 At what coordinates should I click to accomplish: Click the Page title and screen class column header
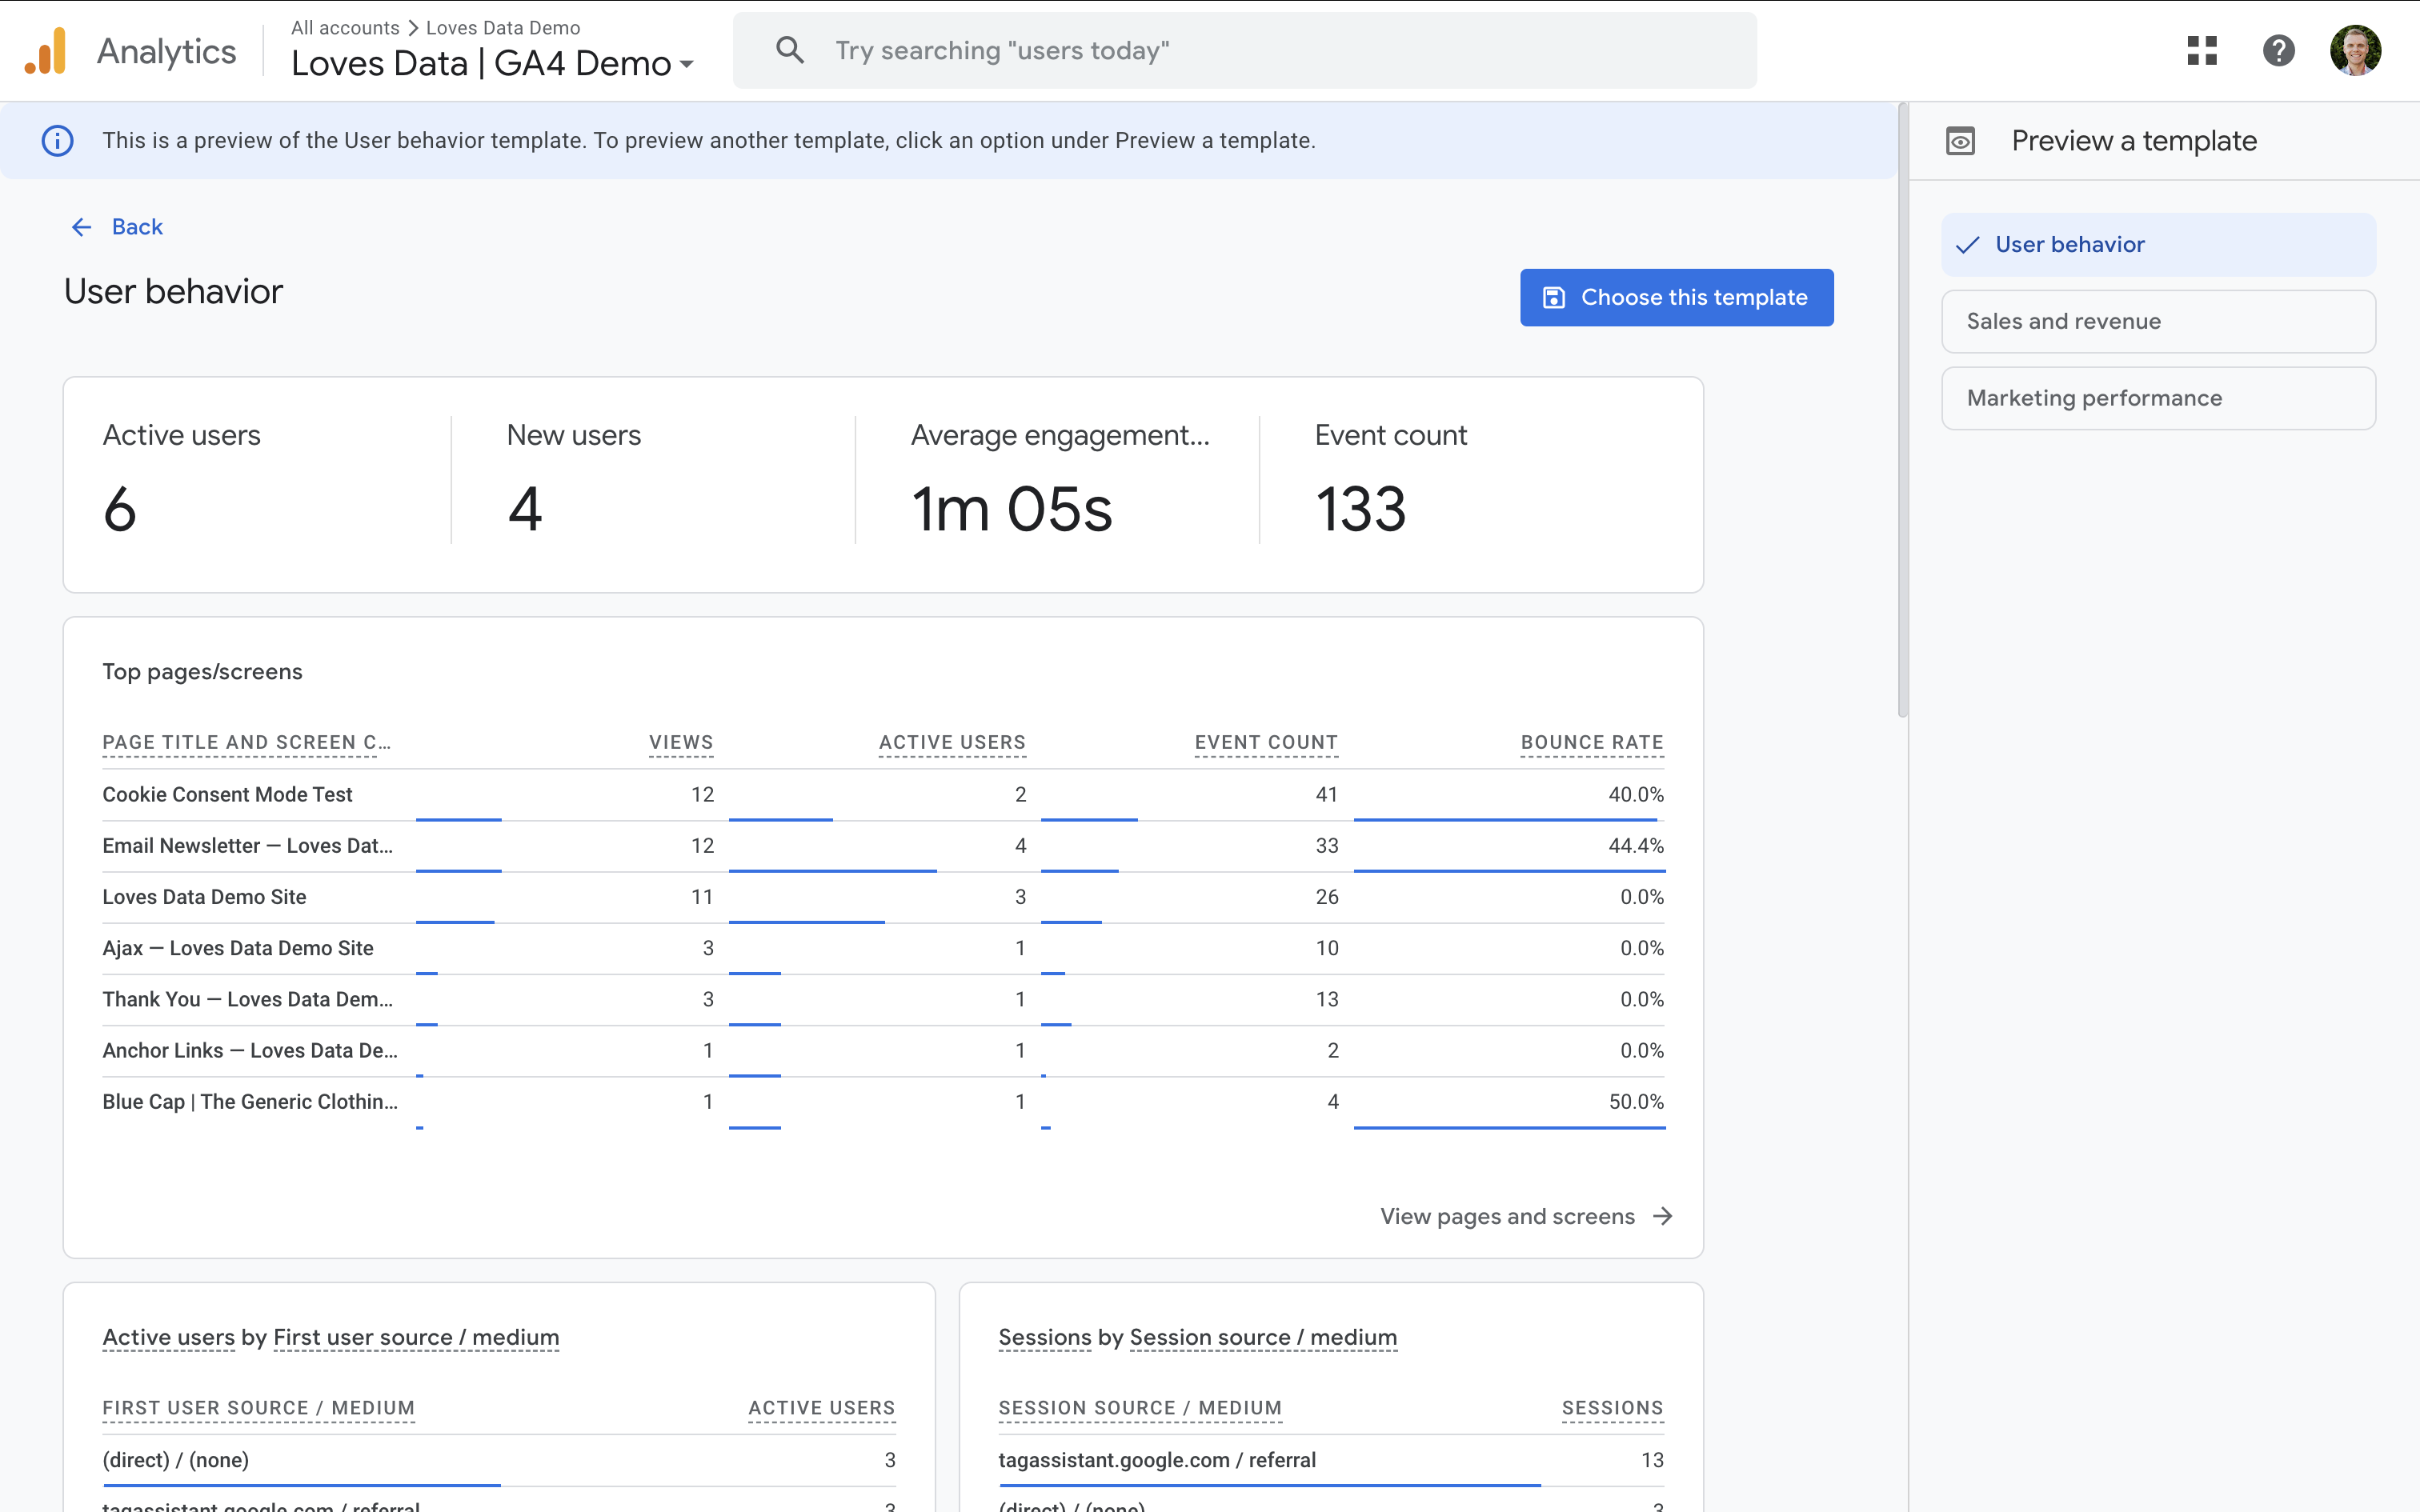pos(246,742)
